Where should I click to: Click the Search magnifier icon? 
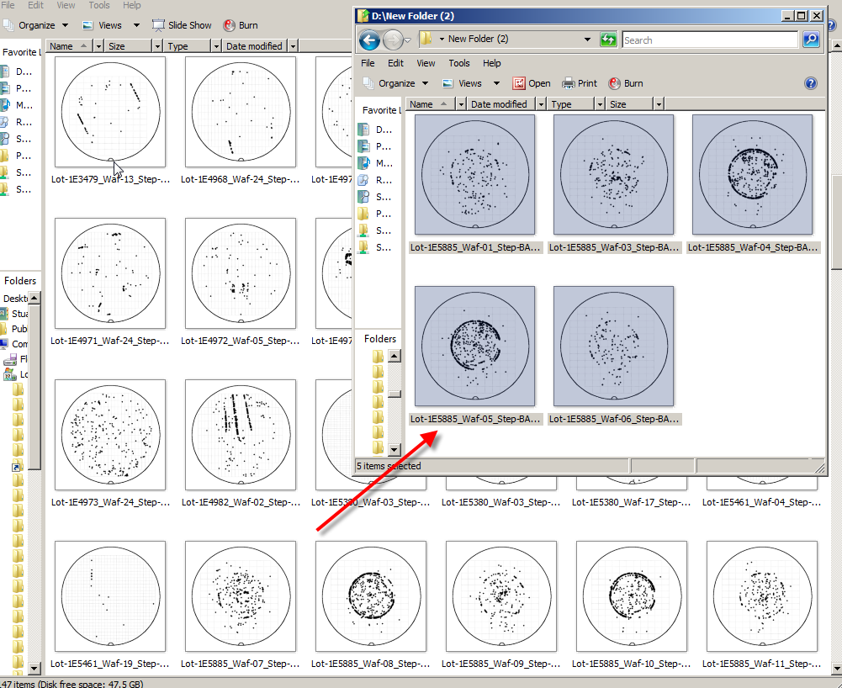click(x=810, y=40)
